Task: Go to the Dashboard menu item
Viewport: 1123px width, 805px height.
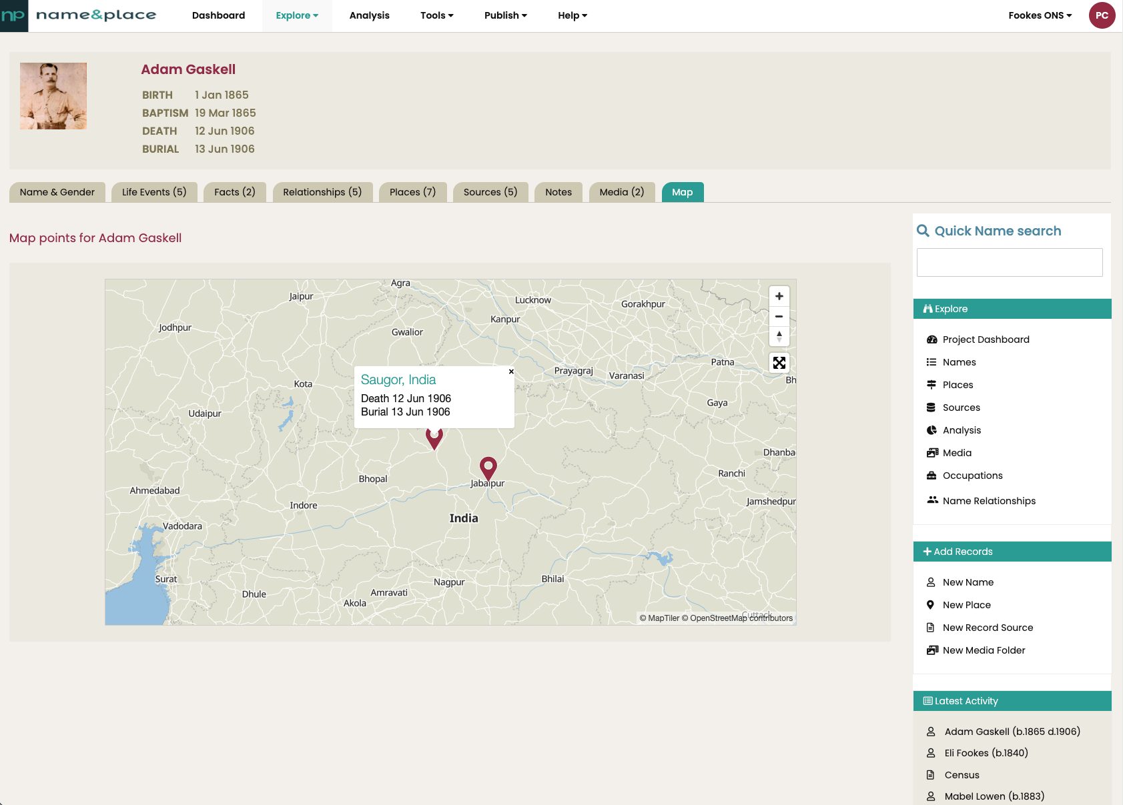Action: (x=218, y=15)
